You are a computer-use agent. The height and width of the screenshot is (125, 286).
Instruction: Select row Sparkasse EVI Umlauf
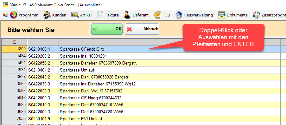[170, 119]
